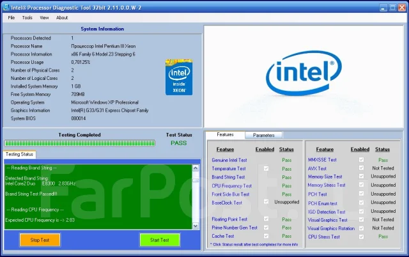Viewport: 409px width, 257px height.
Task: Click the Free System Memory value 709MB
Action: 78,94
